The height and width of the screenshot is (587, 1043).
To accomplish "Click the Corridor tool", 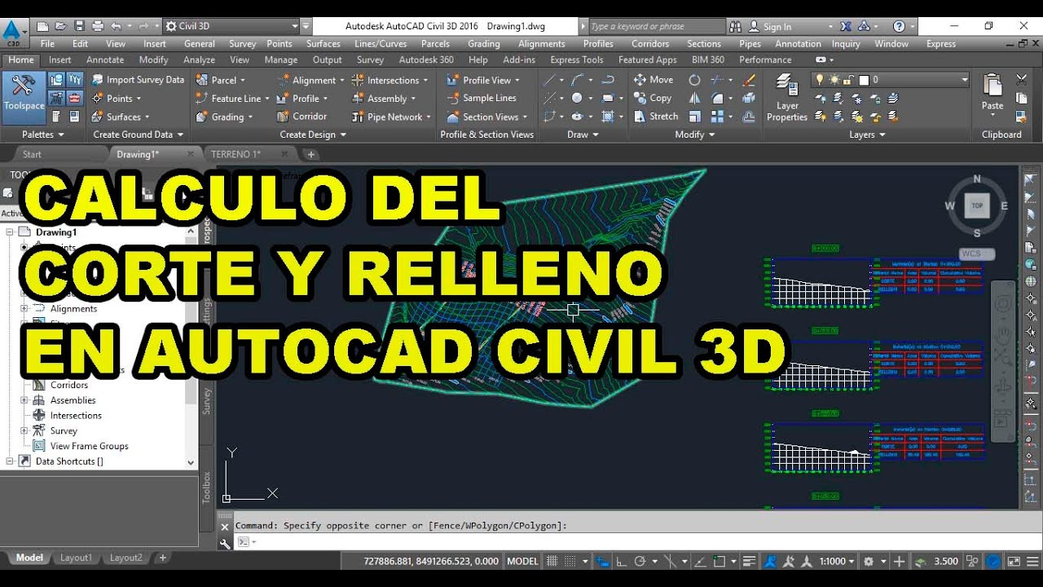I will (301, 117).
